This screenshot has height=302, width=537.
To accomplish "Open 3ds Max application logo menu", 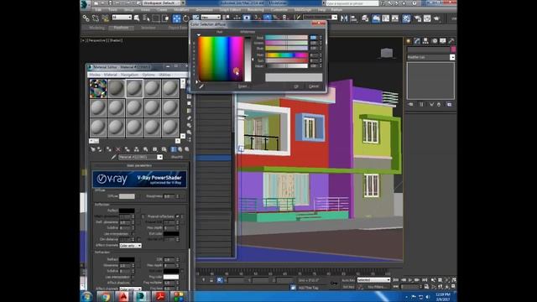I will click(85, 4).
